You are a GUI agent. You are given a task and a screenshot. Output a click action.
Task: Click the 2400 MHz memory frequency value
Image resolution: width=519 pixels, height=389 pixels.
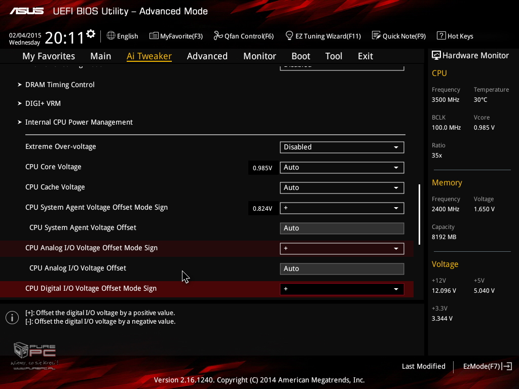(x=446, y=209)
